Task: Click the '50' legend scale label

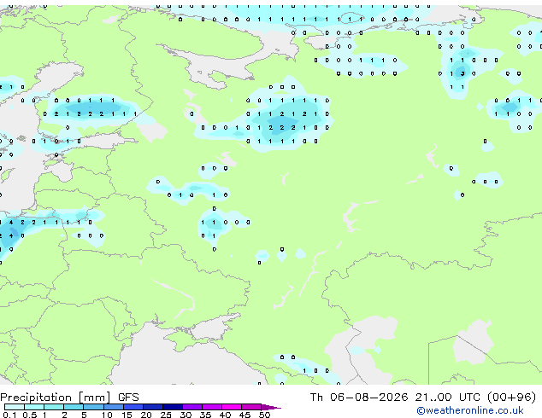Action: (264, 415)
